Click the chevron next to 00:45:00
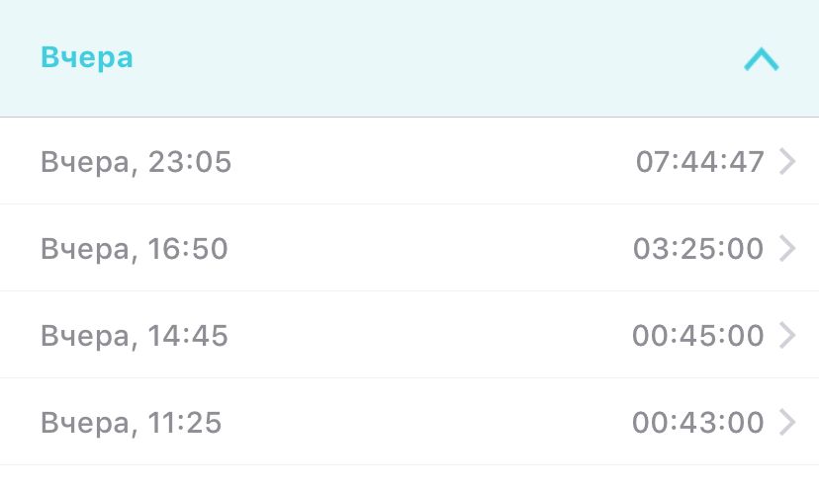 [x=787, y=336]
